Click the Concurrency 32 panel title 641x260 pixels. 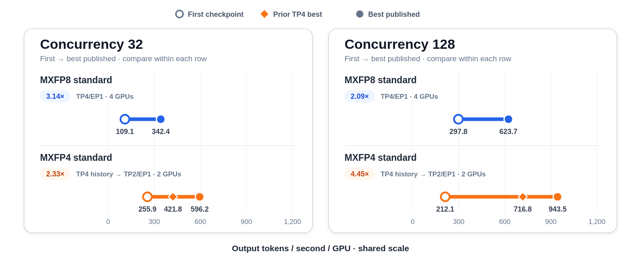click(x=91, y=44)
